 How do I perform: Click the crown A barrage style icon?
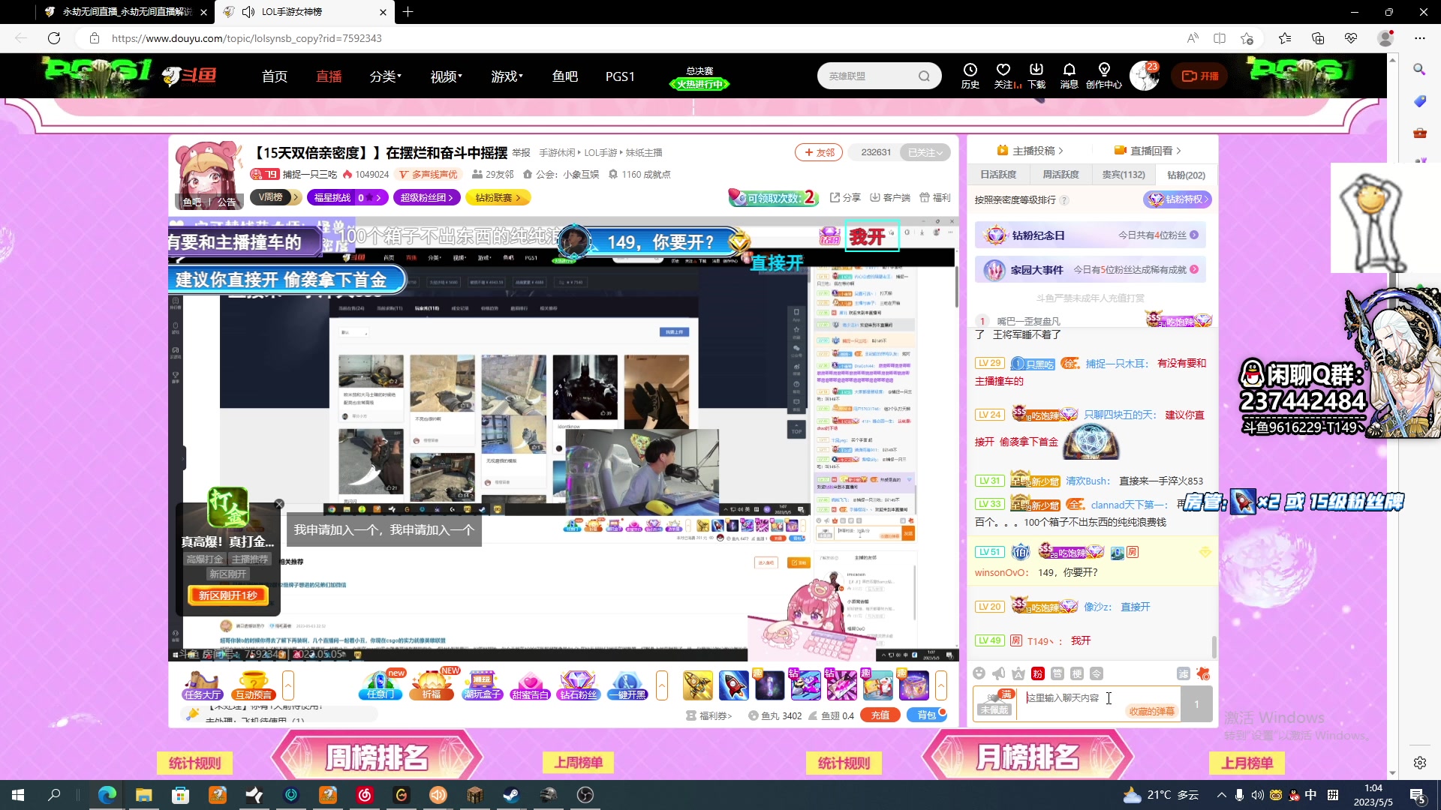click(1018, 673)
